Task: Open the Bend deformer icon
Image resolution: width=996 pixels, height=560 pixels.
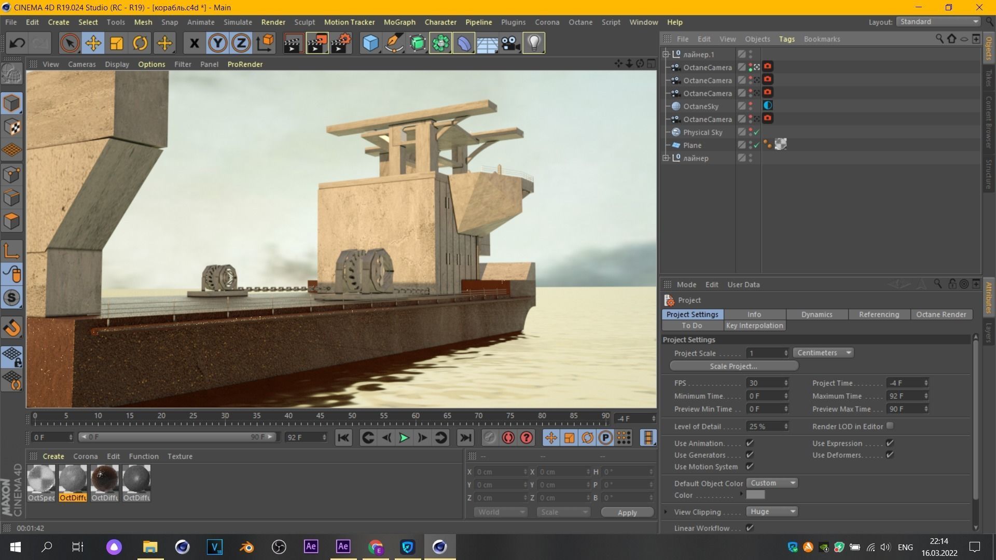Action: pos(464,43)
